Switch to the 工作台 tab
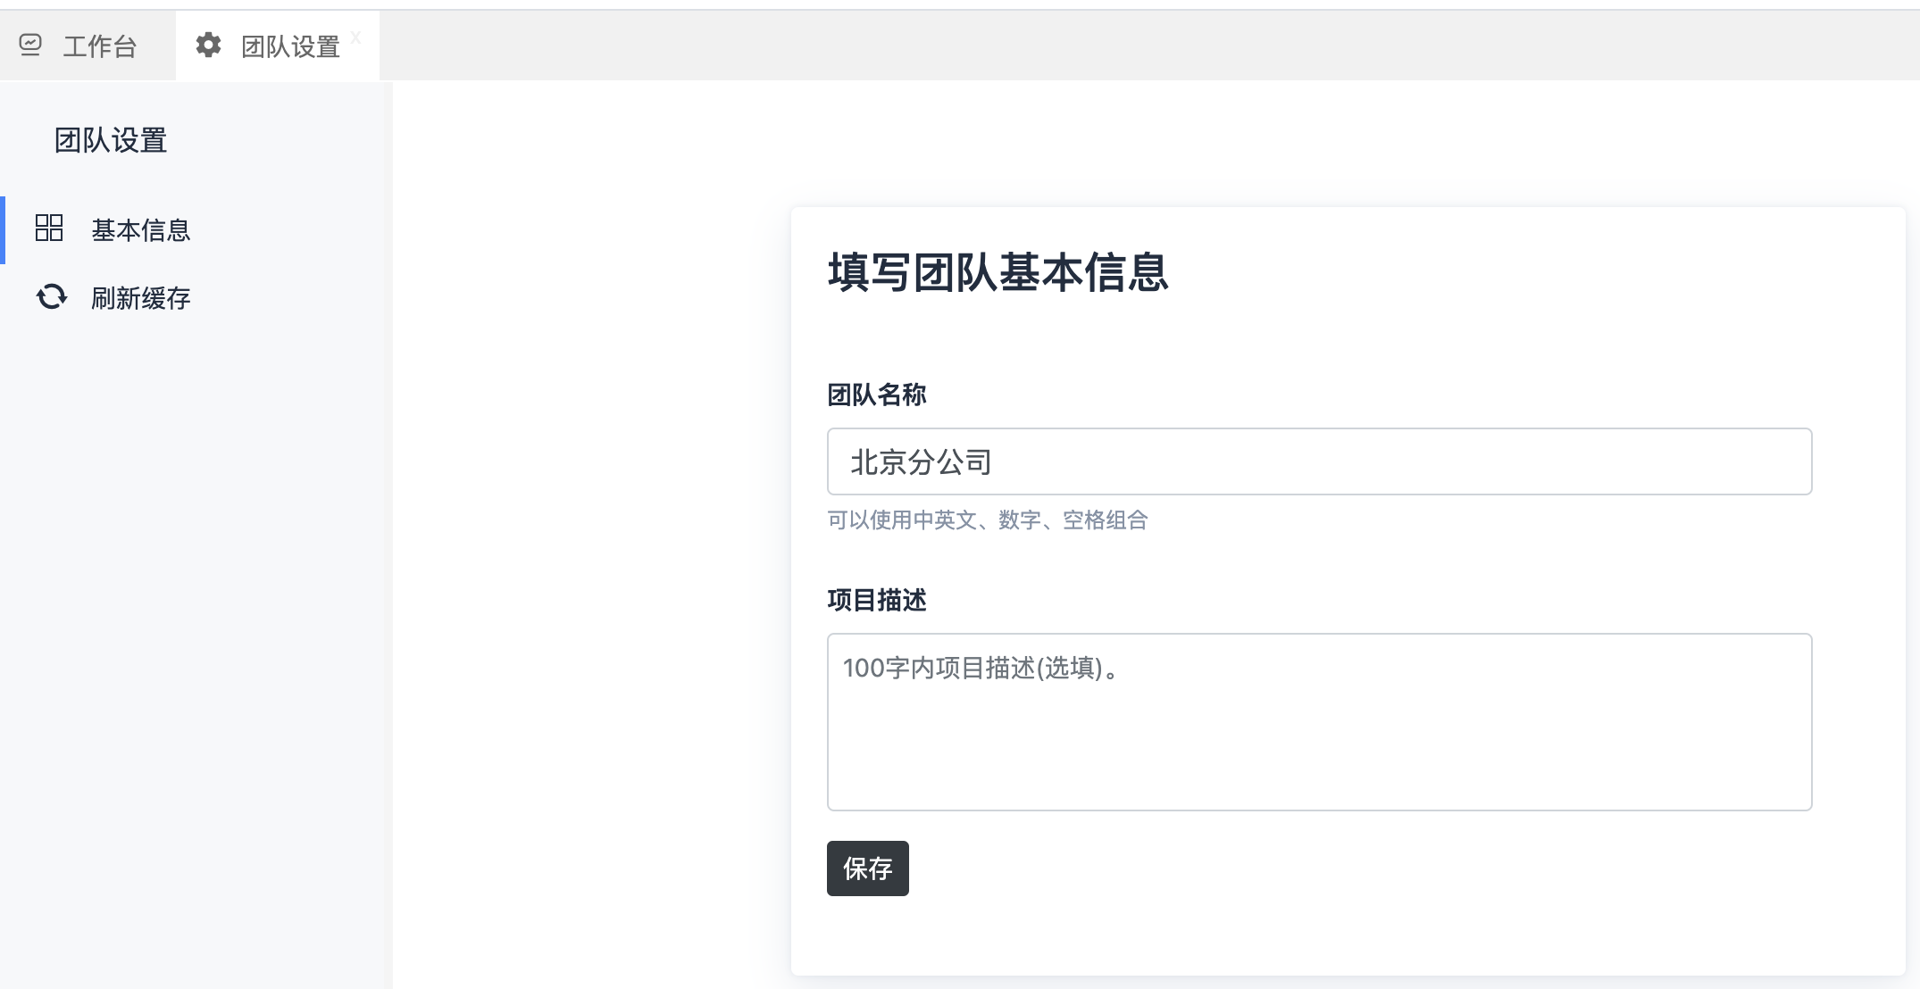This screenshot has height=989, width=1920. [99, 46]
